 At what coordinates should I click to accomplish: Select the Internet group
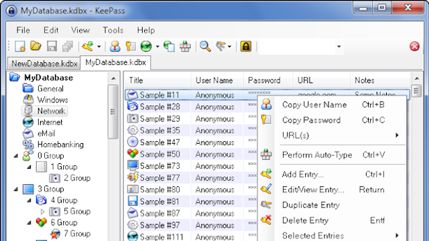click(x=50, y=123)
